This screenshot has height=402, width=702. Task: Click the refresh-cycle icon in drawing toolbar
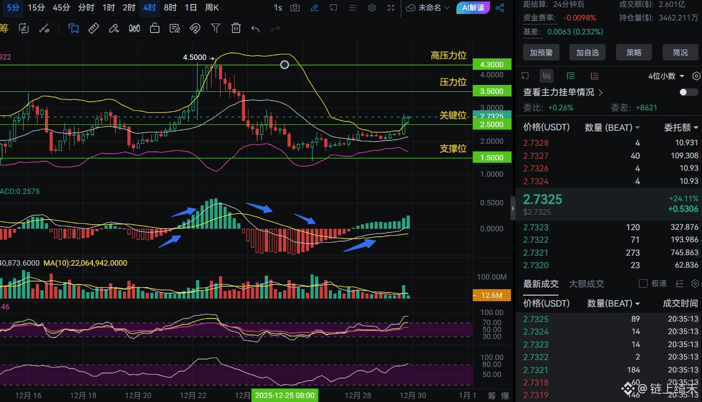click(x=23, y=28)
